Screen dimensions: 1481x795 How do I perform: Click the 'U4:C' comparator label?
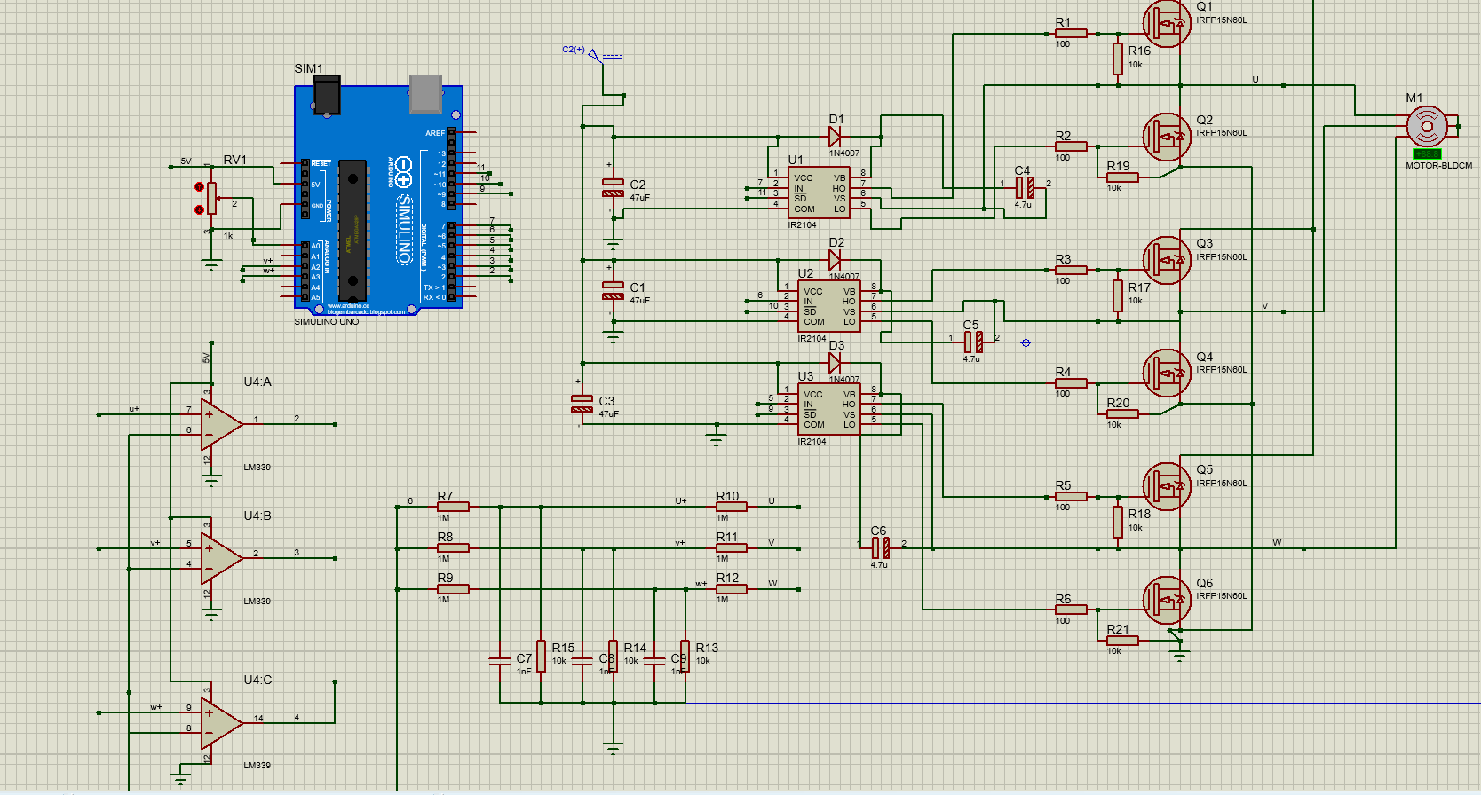point(257,680)
